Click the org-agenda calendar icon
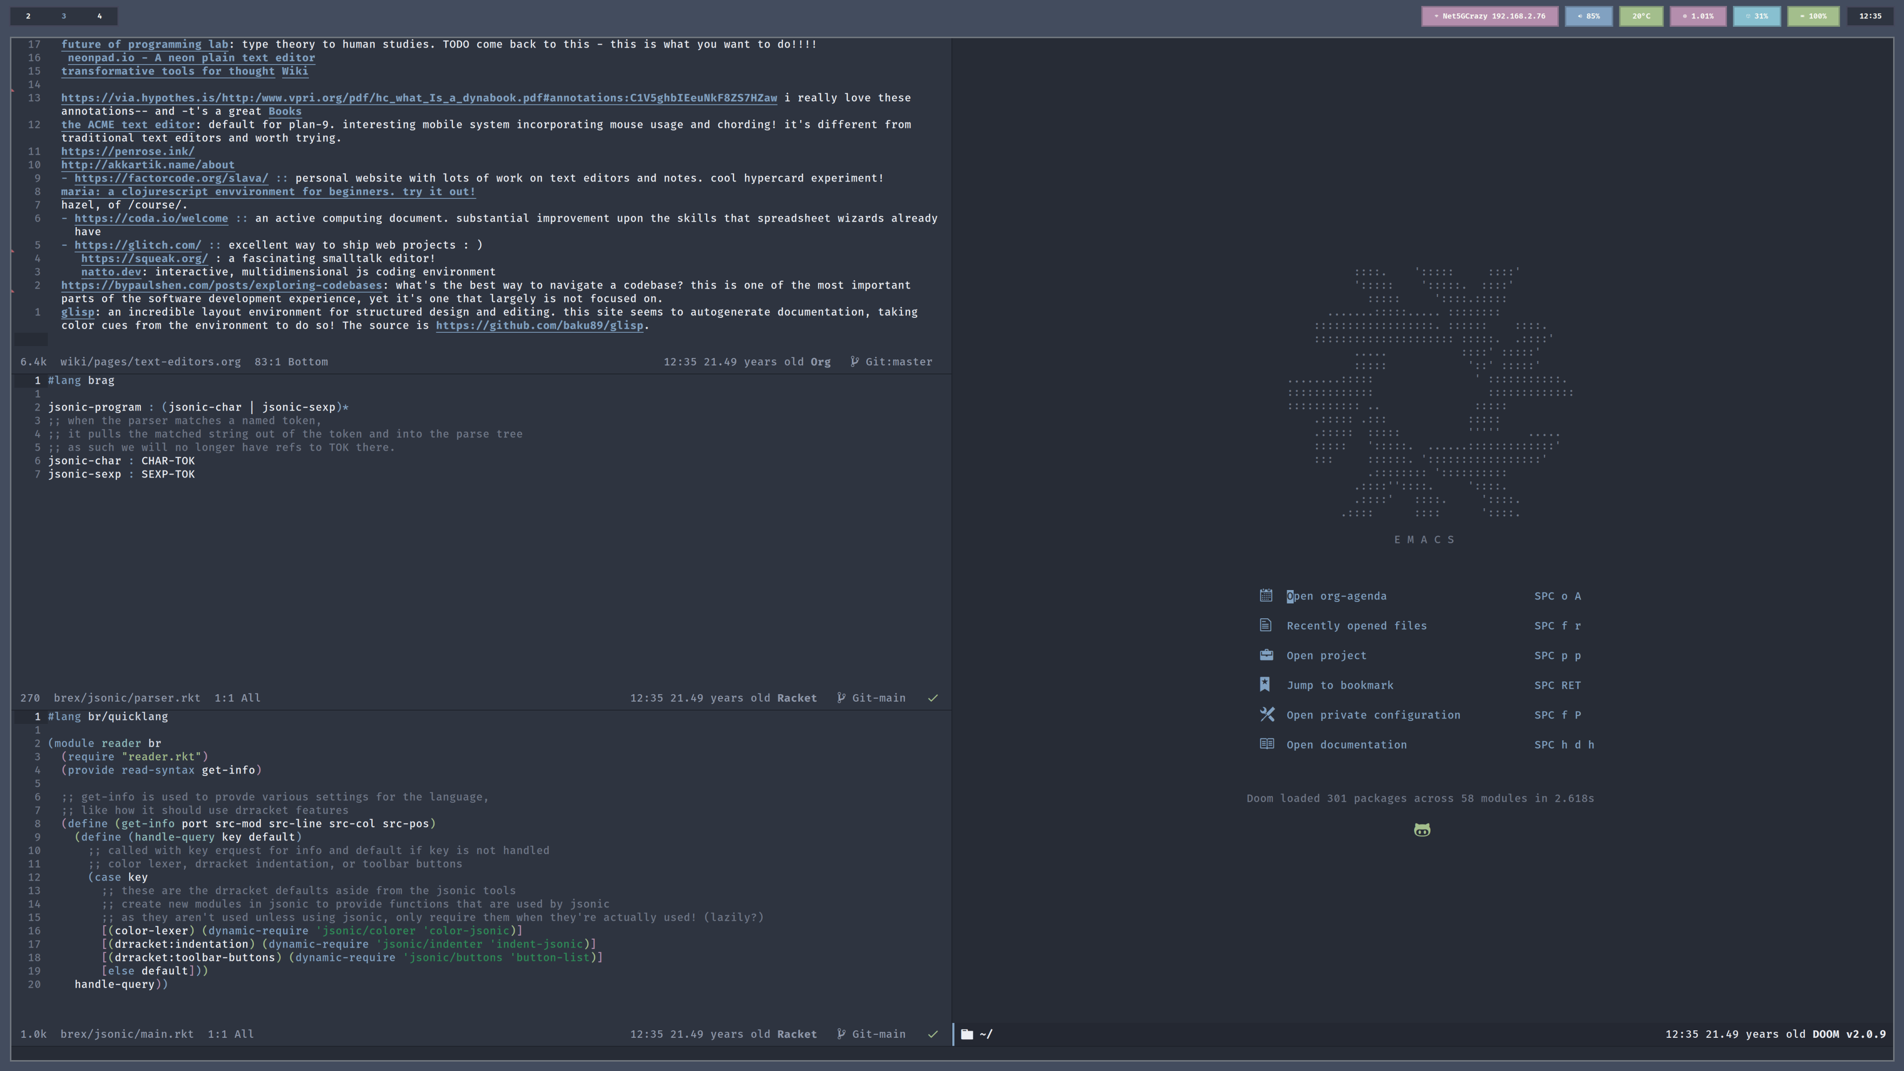1904x1071 pixels. pyautogui.click(x=1266, y=595)
